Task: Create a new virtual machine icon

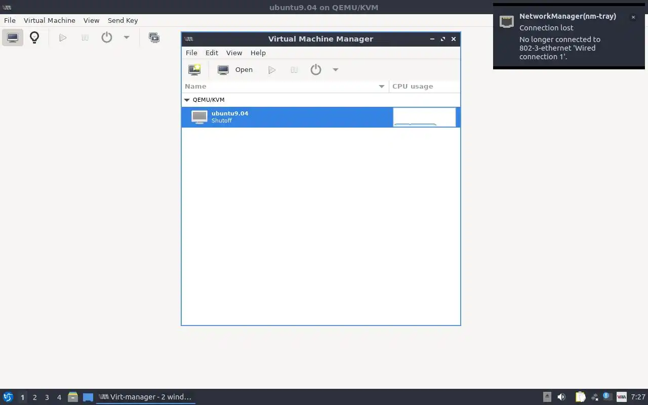Action: click(x=194, y=70)
